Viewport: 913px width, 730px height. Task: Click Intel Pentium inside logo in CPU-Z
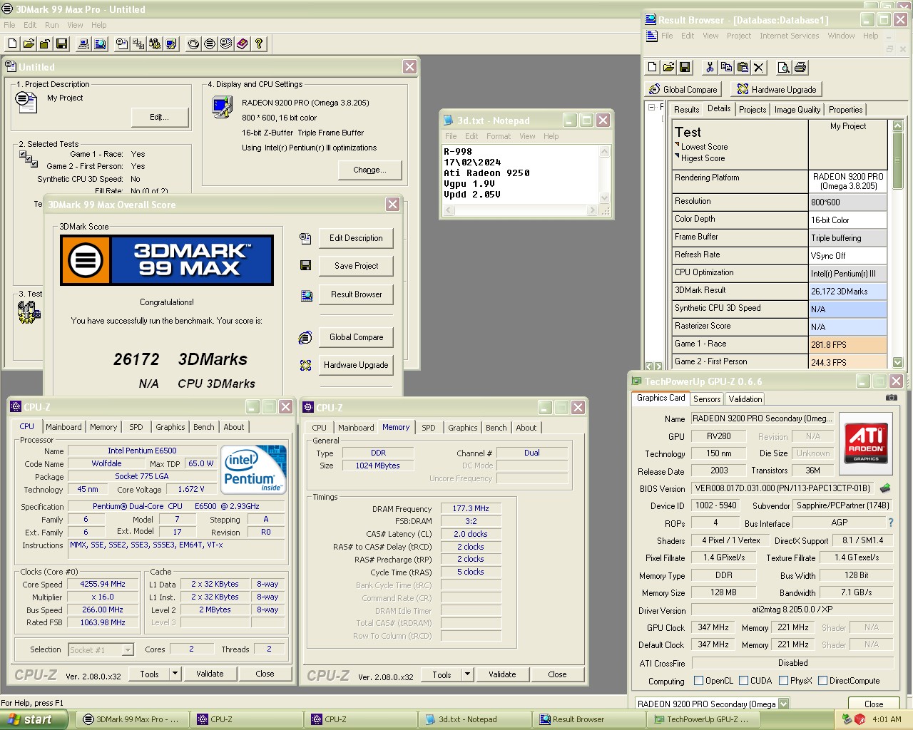click(x=254, y=469)
